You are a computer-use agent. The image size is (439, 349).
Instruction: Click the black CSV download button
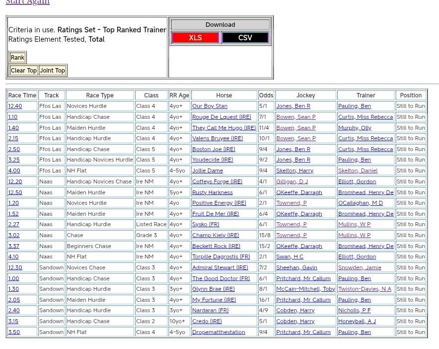(245, 38)
